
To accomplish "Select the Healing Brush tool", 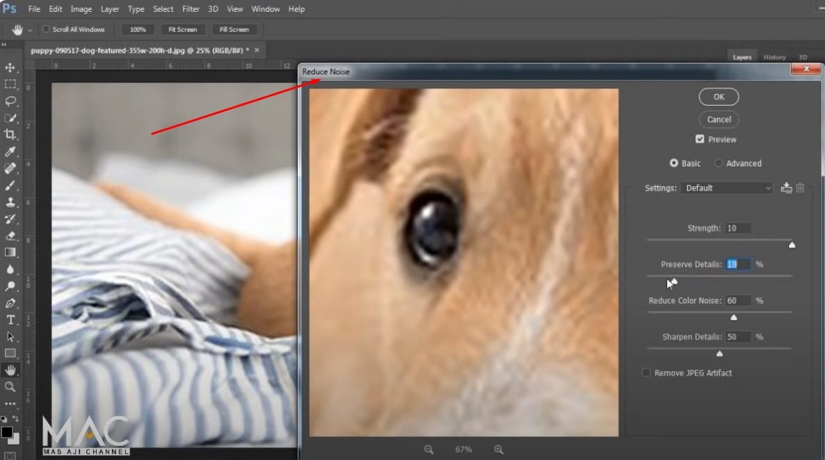I will (x=10, y=168).
